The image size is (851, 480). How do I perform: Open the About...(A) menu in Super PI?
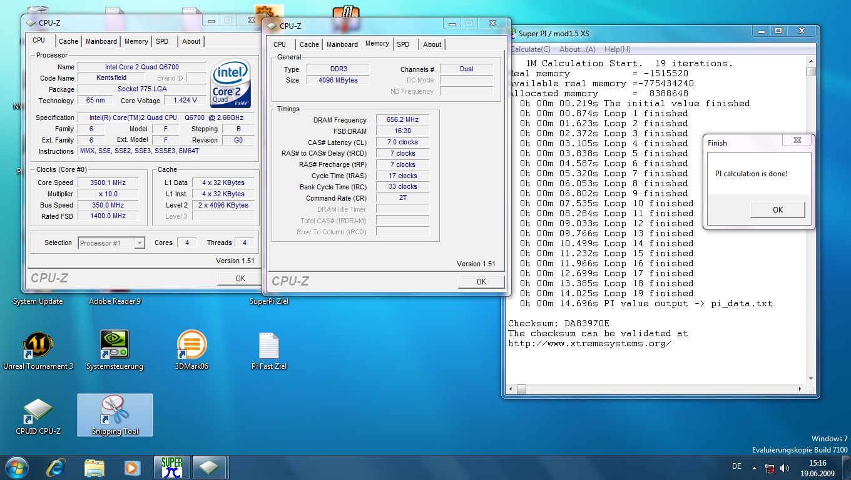pos(578,49)
